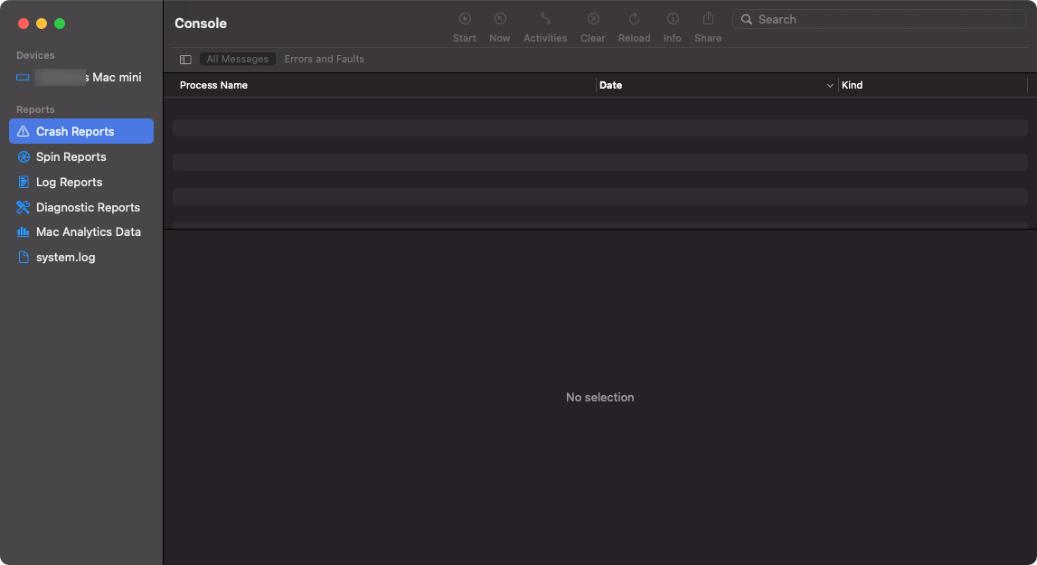Screen dimensions: 1037x565
Task: Open the Info toolbar icon
Action: pos(673,19)
